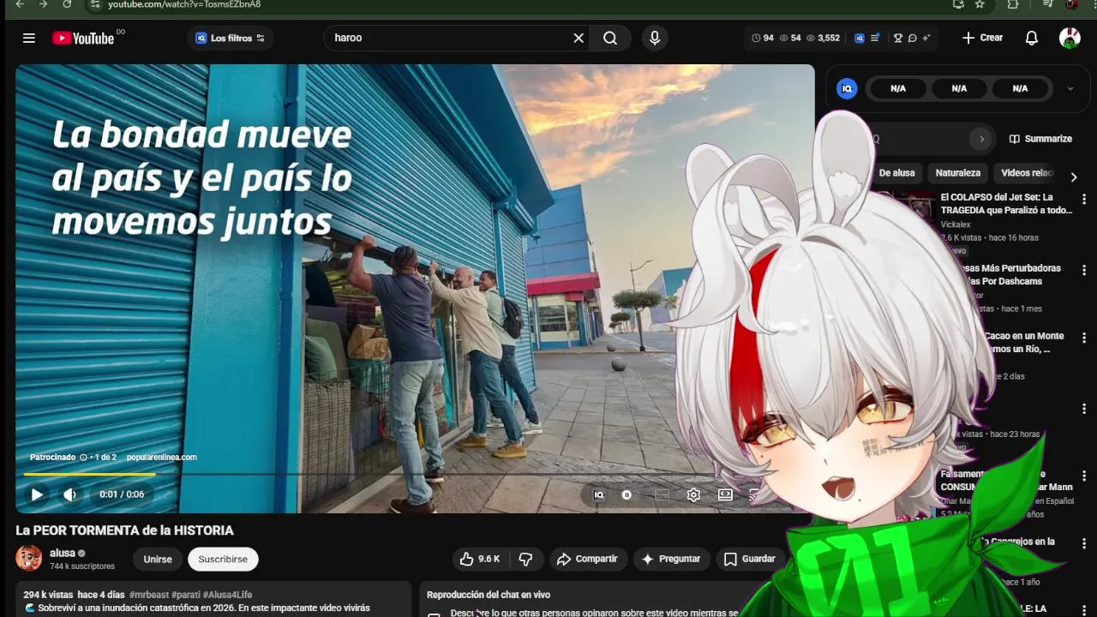Save video with Guardar button

point(750,559)
